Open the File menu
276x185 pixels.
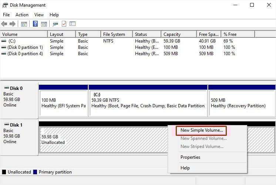[6, 15]
